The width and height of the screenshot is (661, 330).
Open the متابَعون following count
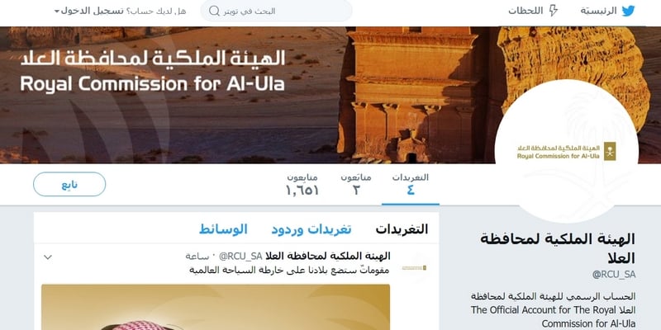[356, 184]
